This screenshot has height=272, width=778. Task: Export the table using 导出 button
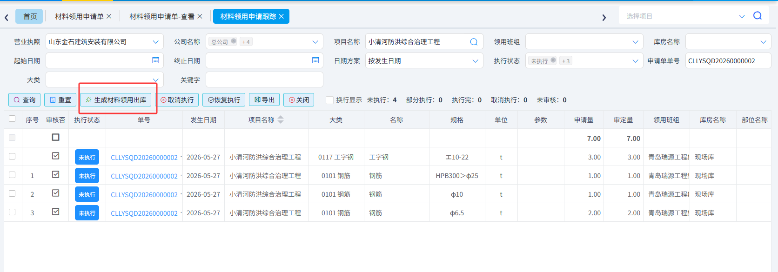click(x=264, y=100)
